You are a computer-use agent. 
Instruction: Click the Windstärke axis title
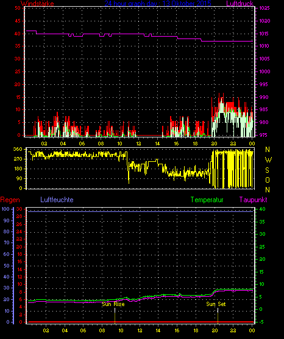tap(37, 4)
